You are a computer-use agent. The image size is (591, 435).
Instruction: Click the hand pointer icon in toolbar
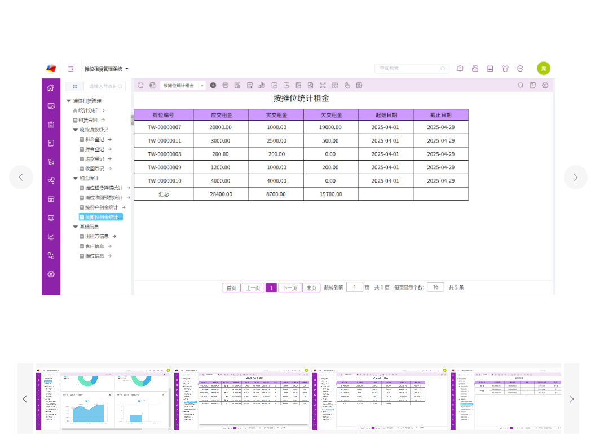(x=347, y=86)
